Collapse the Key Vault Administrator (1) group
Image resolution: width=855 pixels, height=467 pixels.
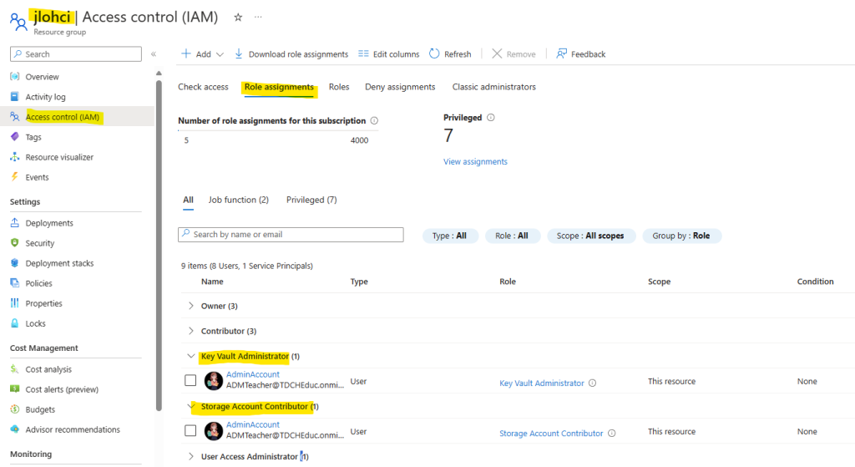coord(191,356)
